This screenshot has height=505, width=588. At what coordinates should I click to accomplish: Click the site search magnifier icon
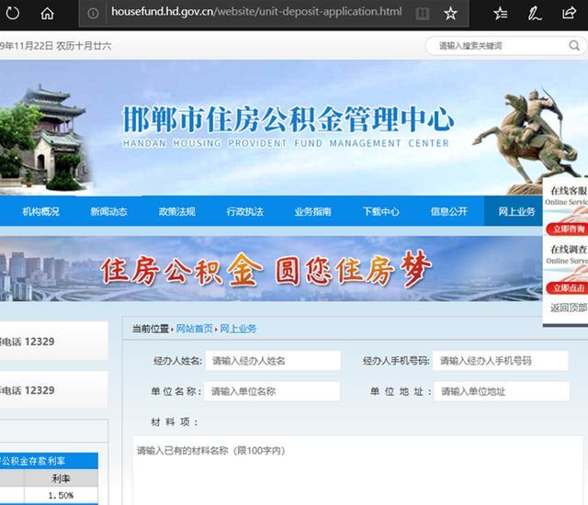(x=574, y=46)
